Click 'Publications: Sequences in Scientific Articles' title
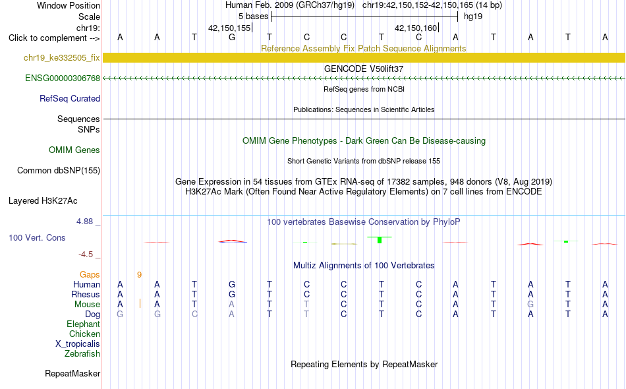The width and height of the screenshot is (626, 389). point(364,109)
